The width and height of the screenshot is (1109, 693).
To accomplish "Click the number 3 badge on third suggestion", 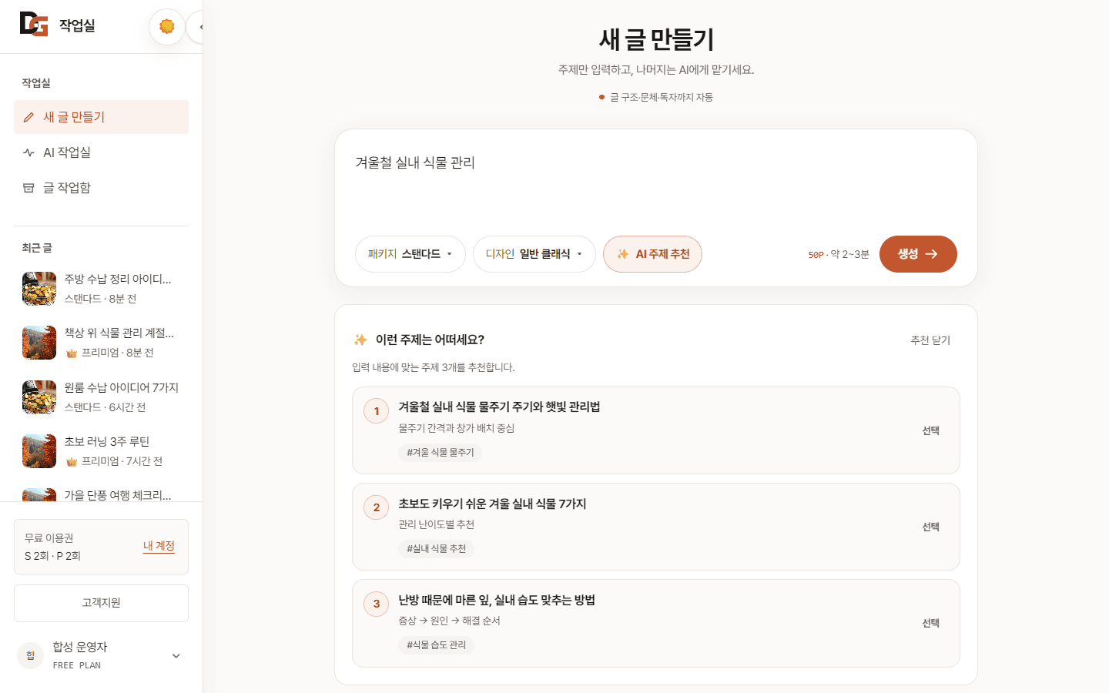I will click(x=376, y=604).
